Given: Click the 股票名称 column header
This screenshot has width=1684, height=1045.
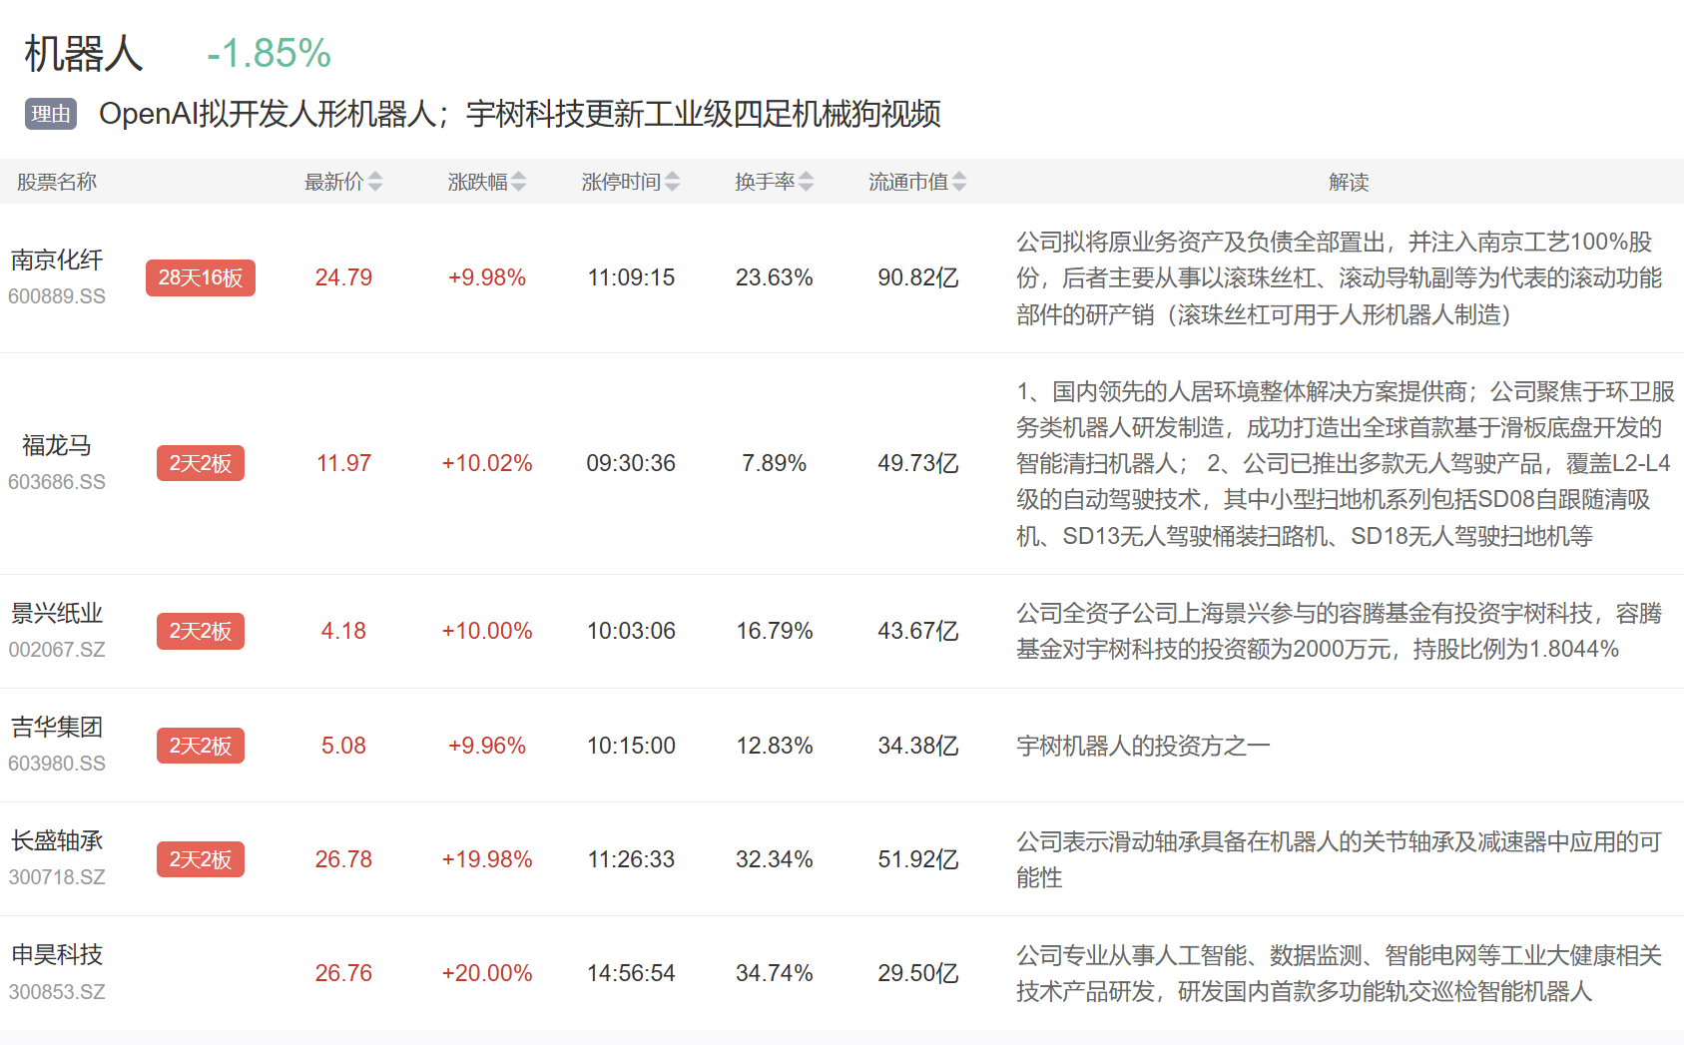Looking at the screenshot, I should pos(57,182).
